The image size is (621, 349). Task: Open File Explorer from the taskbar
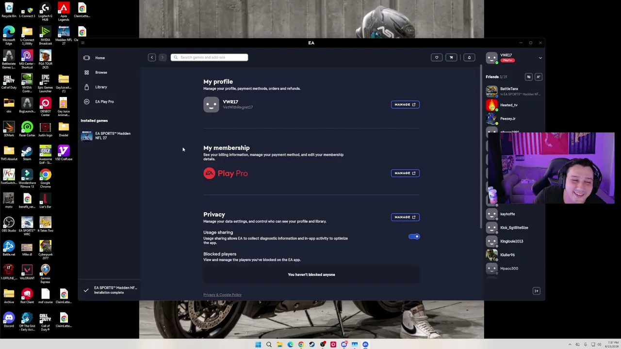(x=279, y=345)
